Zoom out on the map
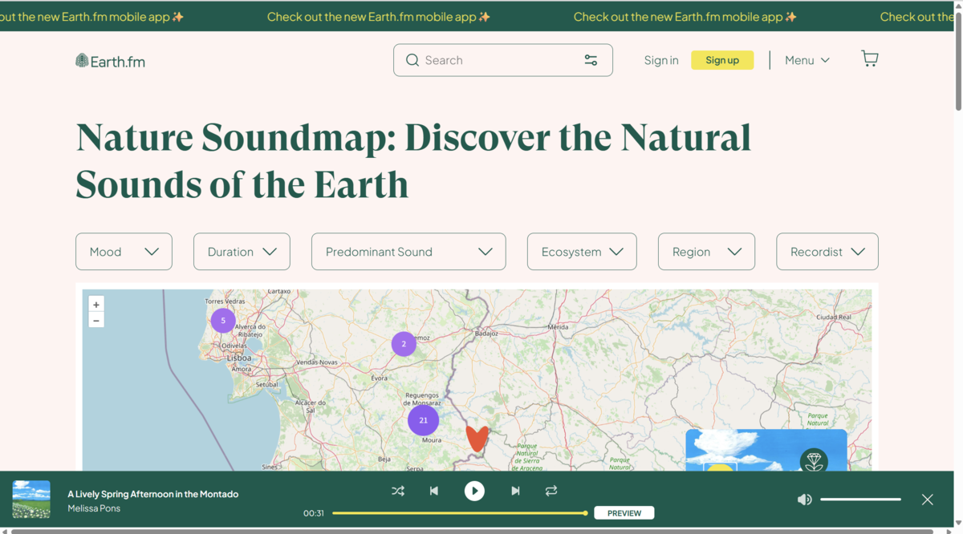963x534 pixels. 96,320
